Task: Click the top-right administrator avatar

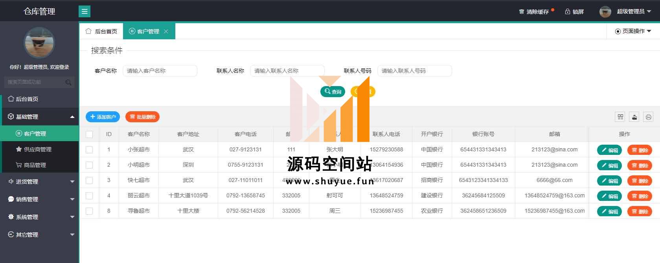Action: pyautogui.click(x=605, y=11)
